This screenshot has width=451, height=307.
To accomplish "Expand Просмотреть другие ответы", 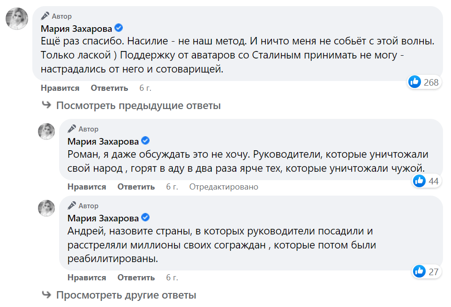I will (x=126, y=295).
